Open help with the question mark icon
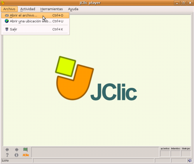This screenshot has width=194, height=164. coord(7,155)
